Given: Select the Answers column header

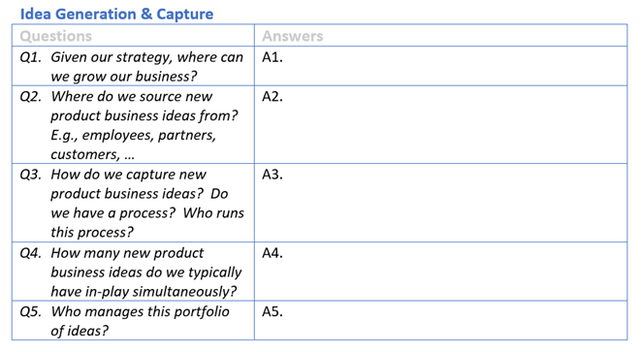Looking at the screenshot, I should click(292, 36).
